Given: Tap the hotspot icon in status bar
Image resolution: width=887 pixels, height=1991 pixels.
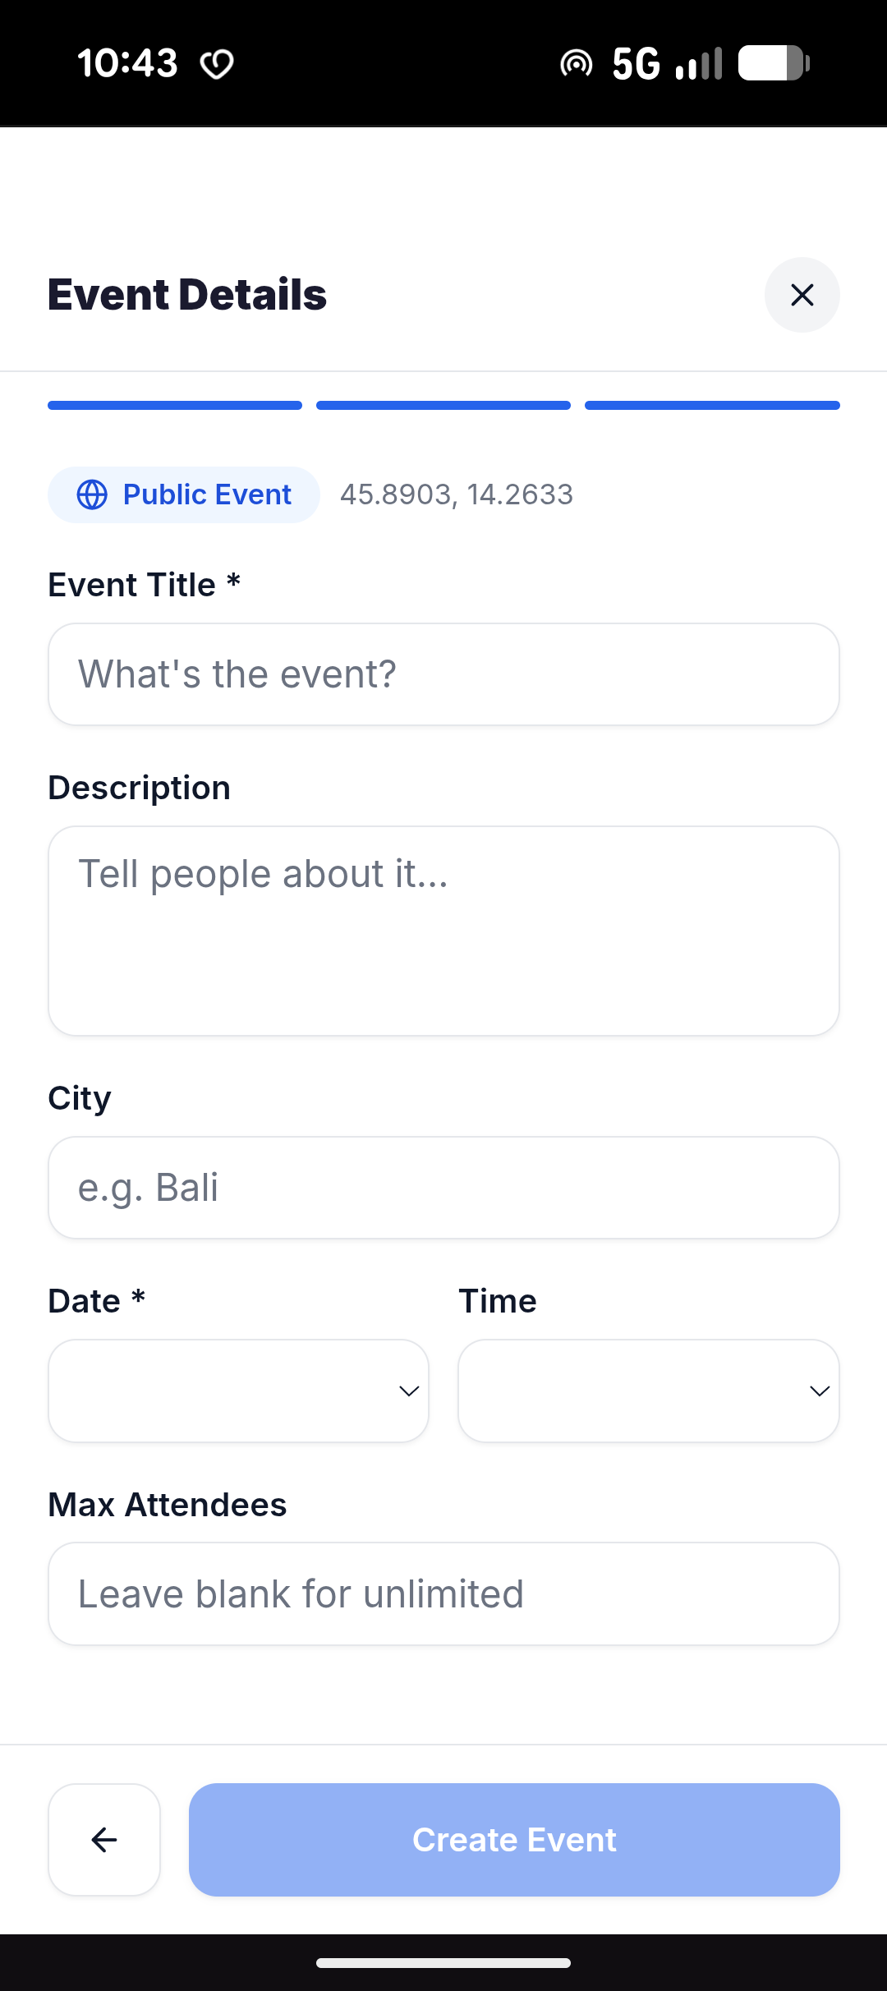Looking at the screenshot, I should tap(576, 63).
